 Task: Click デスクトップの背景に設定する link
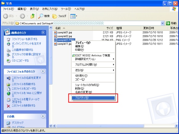pyautogui.click(x=26, y=56)
